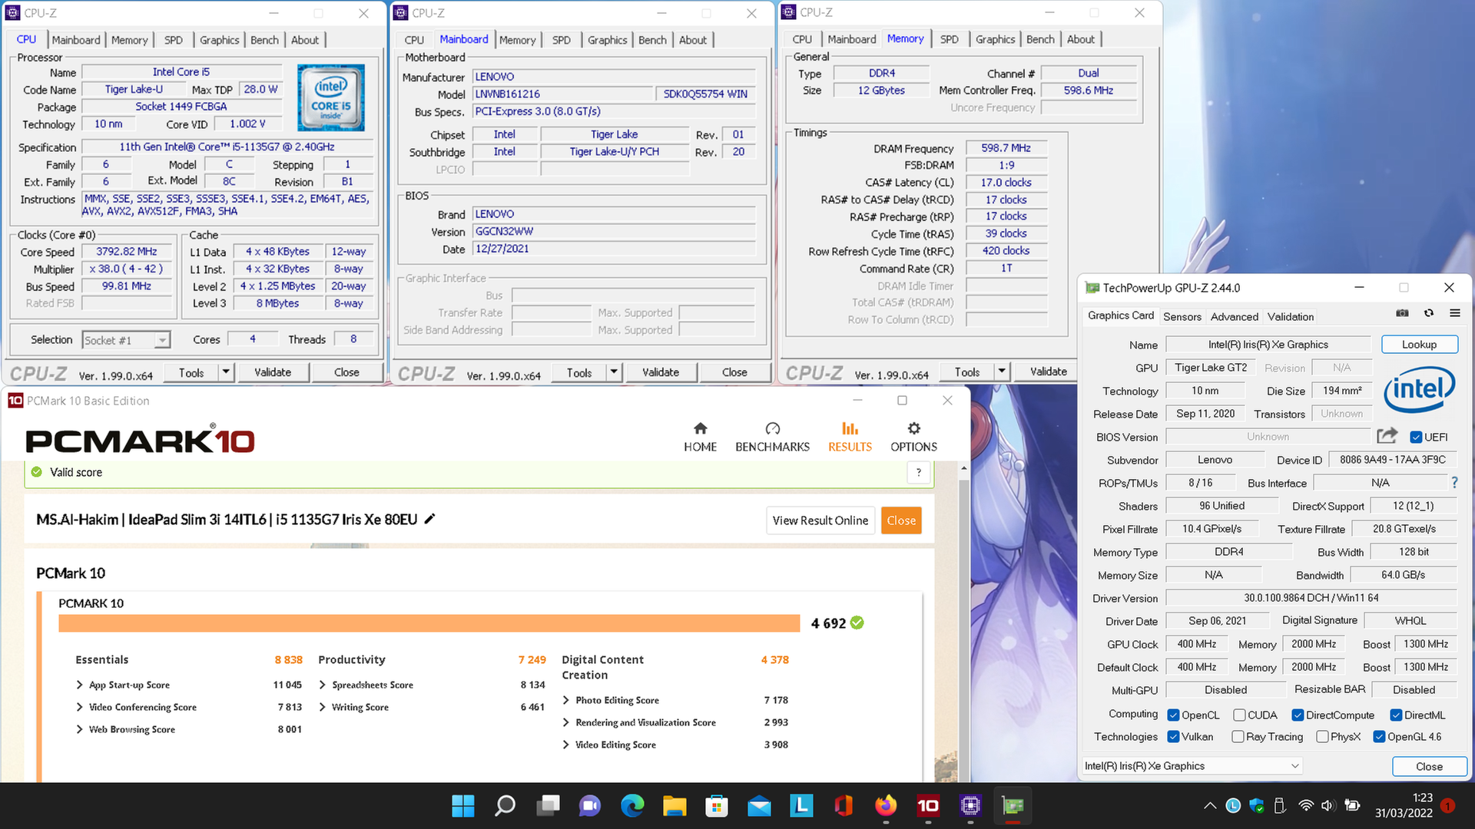The width and height of the screenshot is (1475, 829).
Task: Toggle the UEFI checkbox in GPU-Z
Action: [x=1415, y=437]
